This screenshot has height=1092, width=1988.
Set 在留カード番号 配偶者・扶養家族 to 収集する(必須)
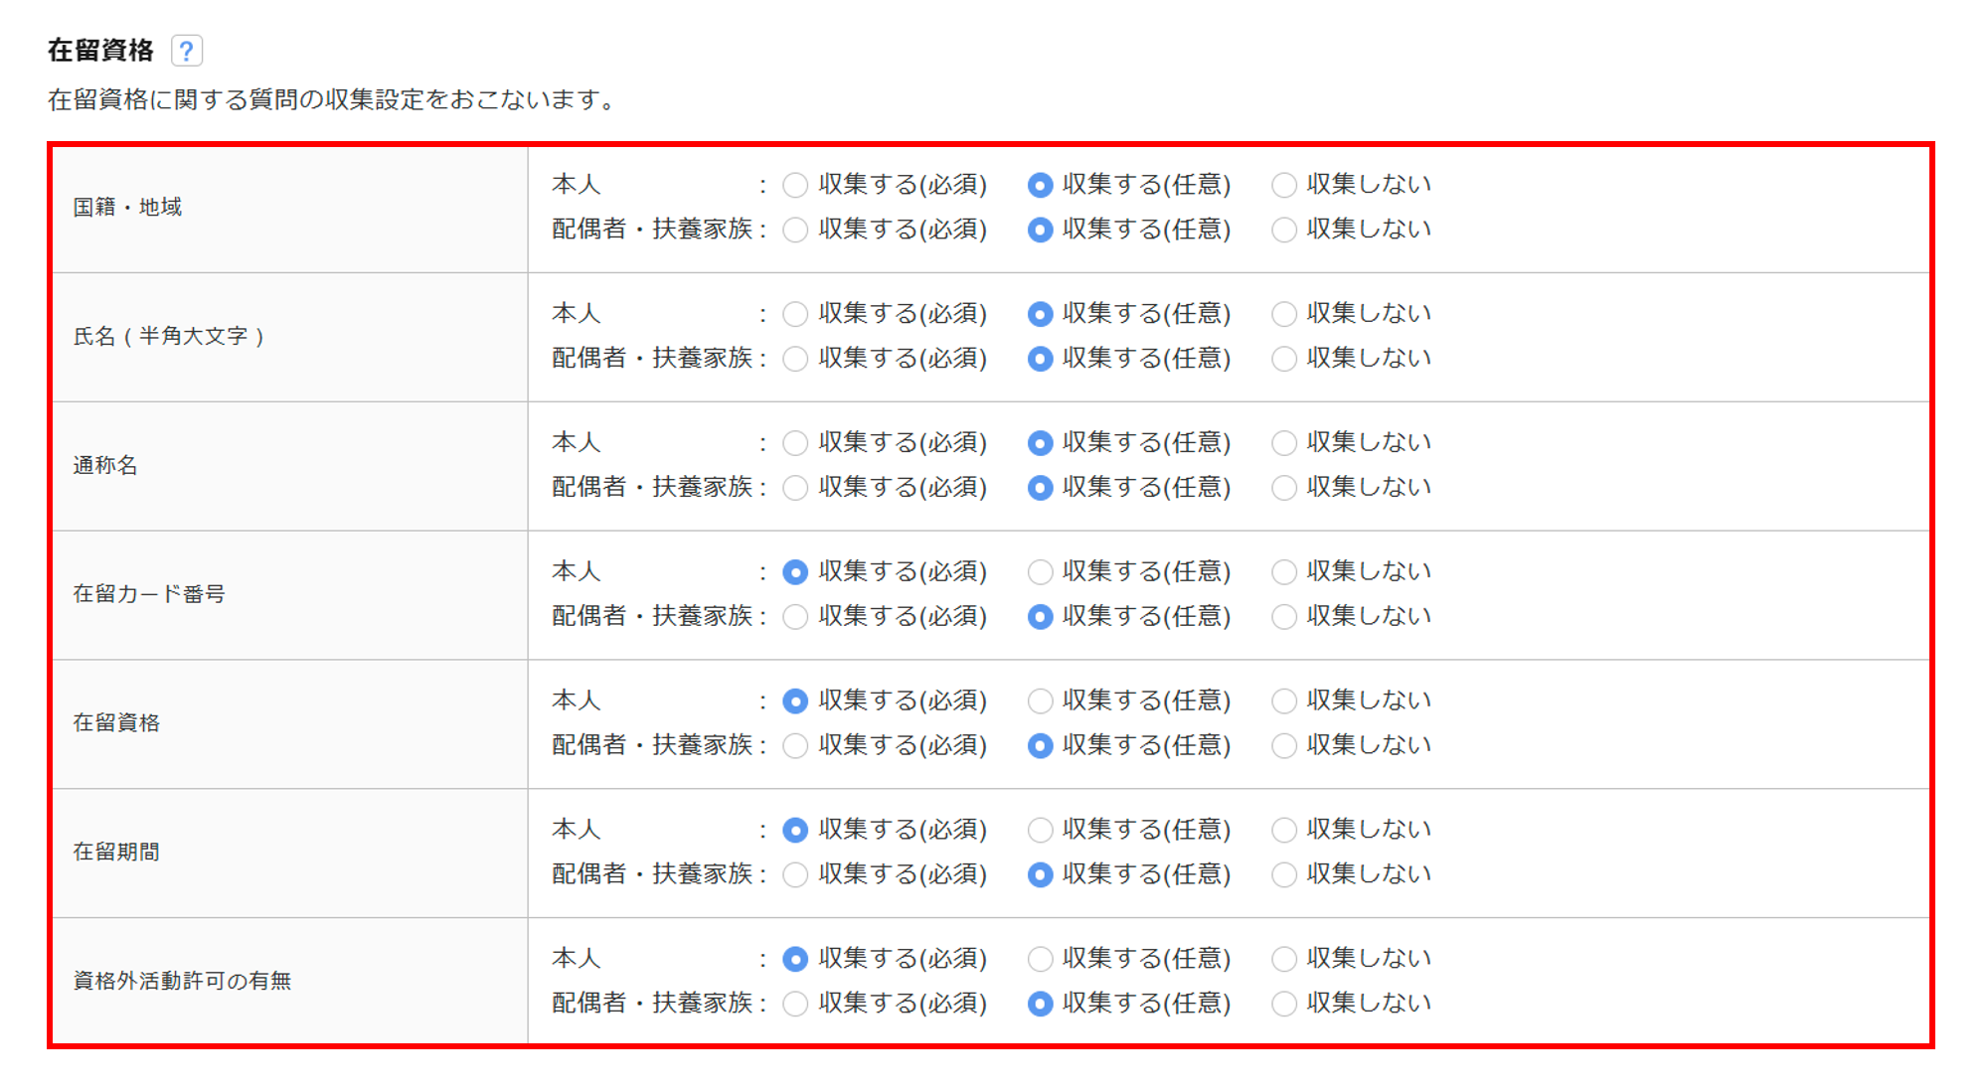click(x=795, y=617)
